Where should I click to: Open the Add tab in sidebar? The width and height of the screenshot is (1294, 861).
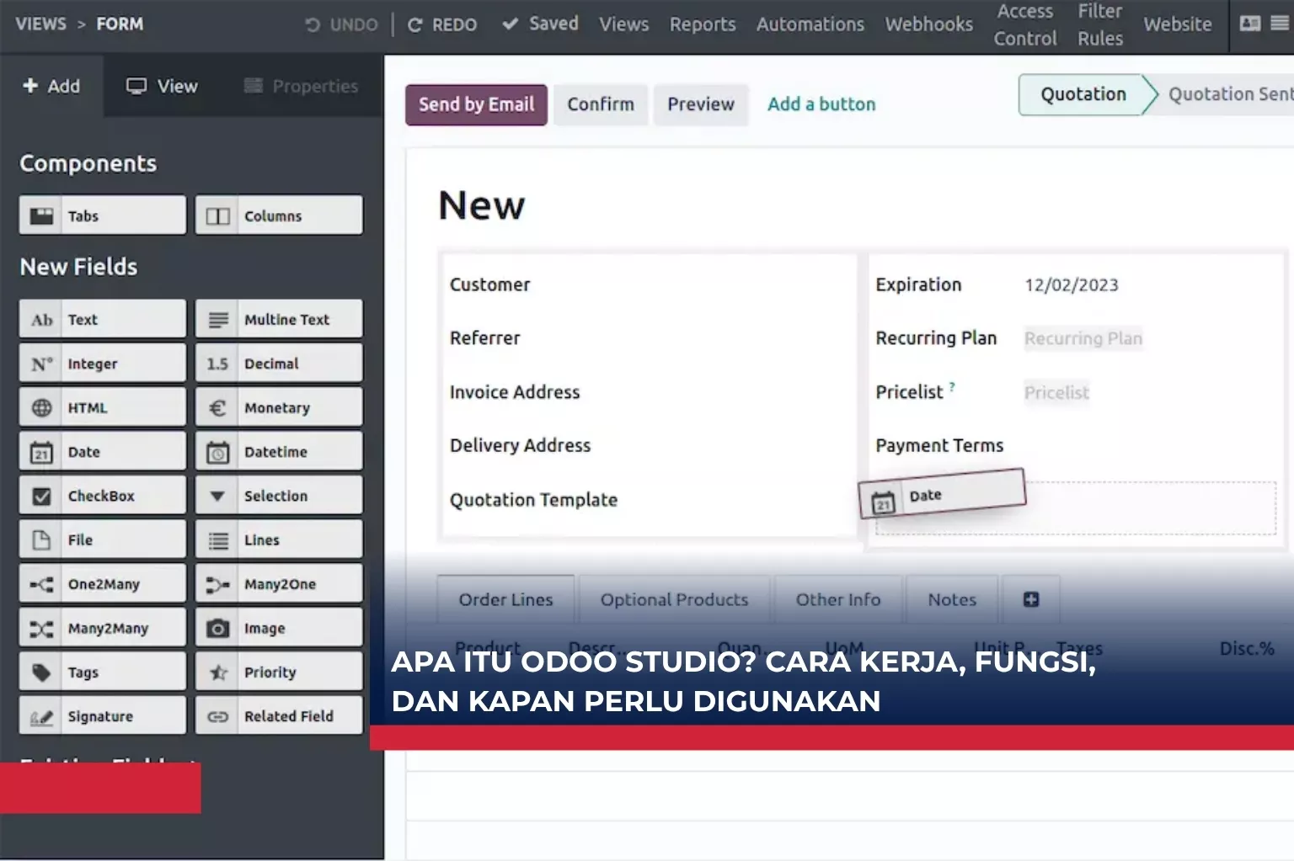51,86
